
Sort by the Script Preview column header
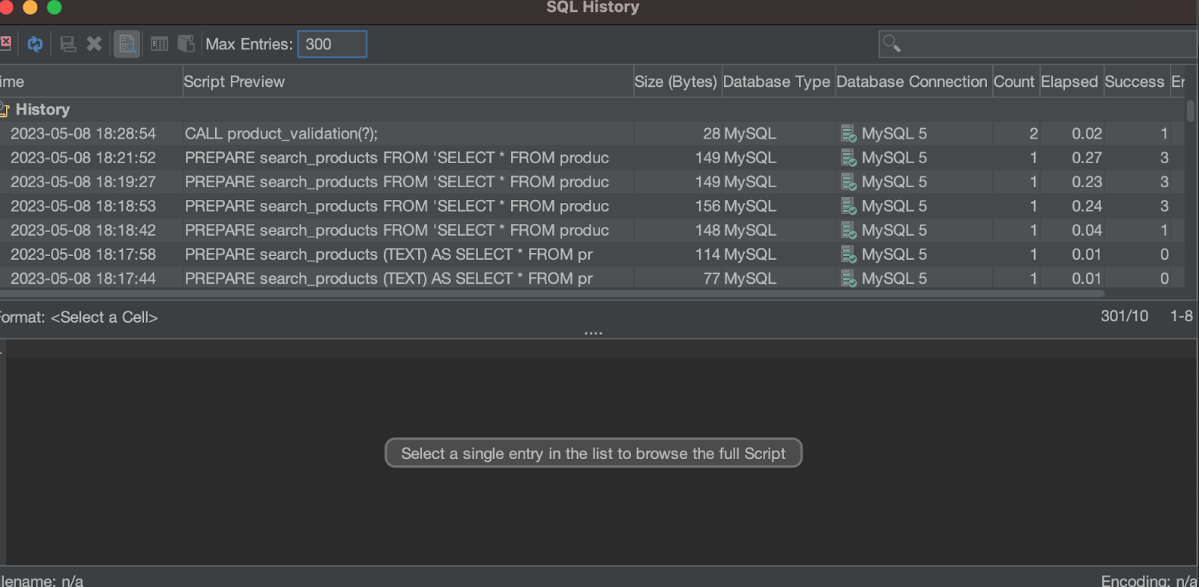[x=234, y=82]
